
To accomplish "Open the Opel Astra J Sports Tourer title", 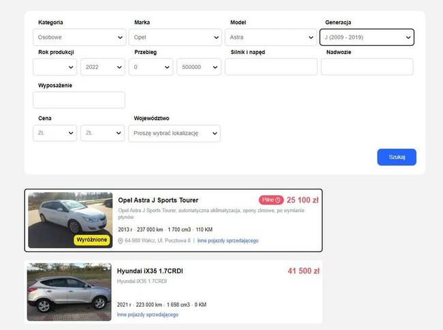I will click(x=158, y=200).
